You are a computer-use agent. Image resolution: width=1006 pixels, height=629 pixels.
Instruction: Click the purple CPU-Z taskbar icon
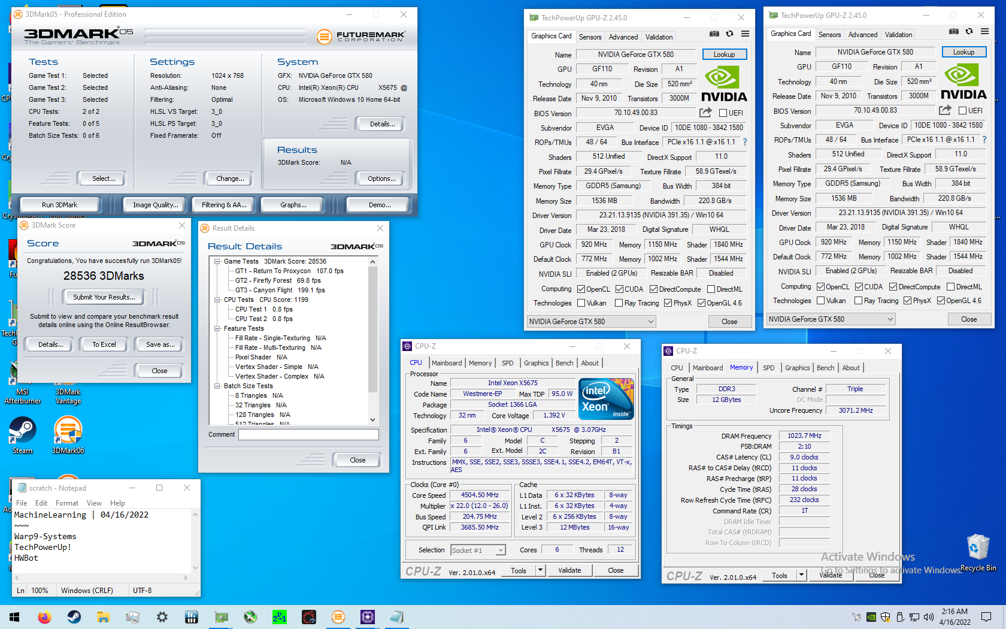[x=368, y=617]
